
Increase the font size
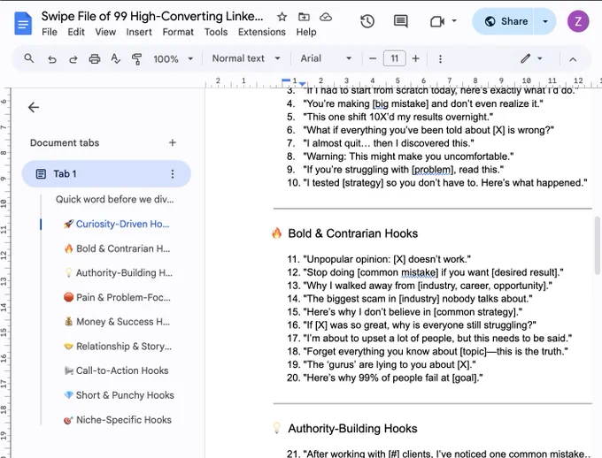pyautogui.click(x=415, y=58)
